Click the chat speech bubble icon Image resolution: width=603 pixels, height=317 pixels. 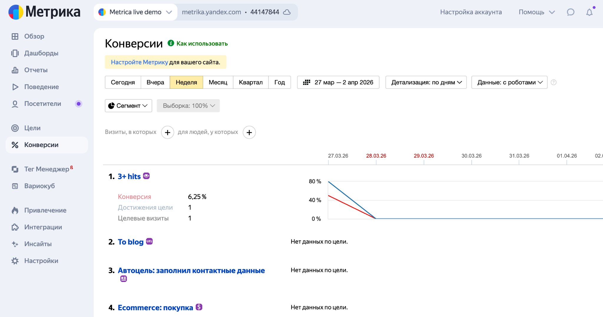pos(570,12)
